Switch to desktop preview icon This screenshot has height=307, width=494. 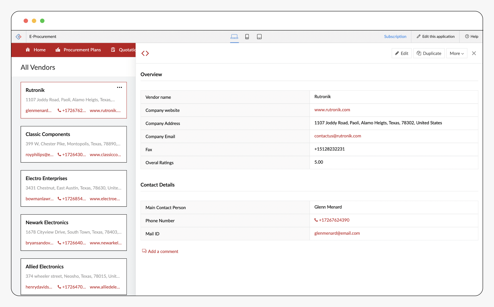234,36
